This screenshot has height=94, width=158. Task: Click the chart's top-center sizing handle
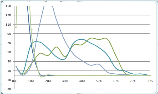79,1
